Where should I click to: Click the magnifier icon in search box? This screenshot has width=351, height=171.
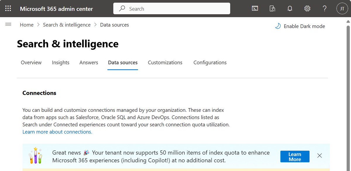tap(122, 8)
